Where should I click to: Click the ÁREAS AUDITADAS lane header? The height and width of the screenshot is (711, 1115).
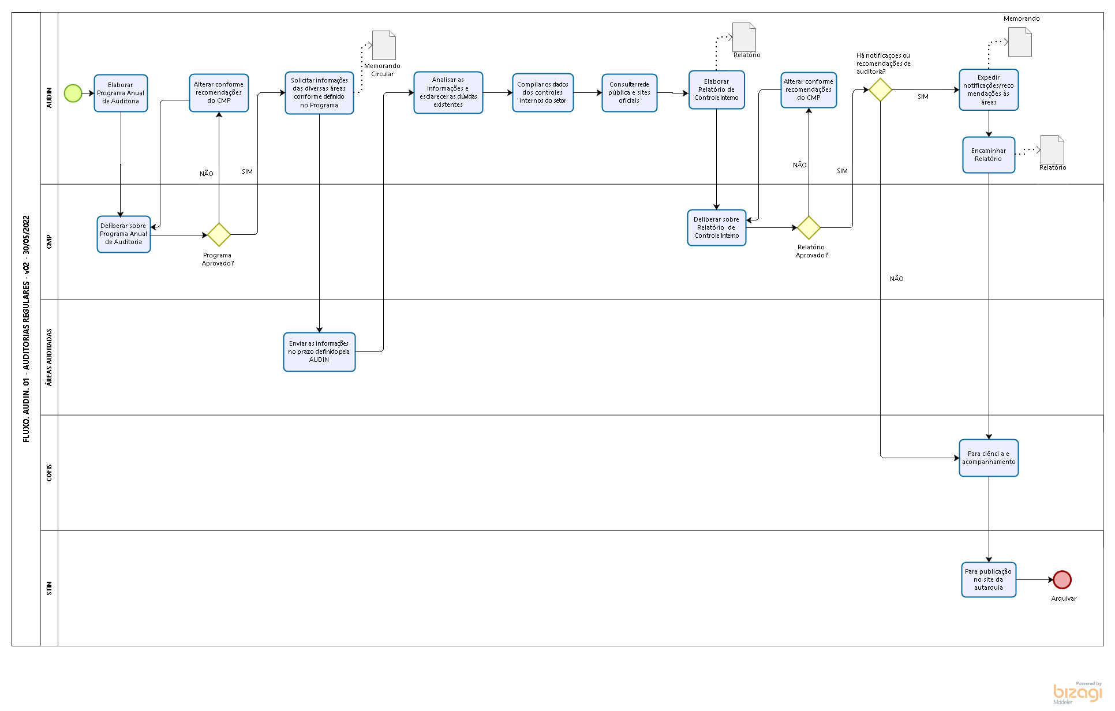point(49,357)
